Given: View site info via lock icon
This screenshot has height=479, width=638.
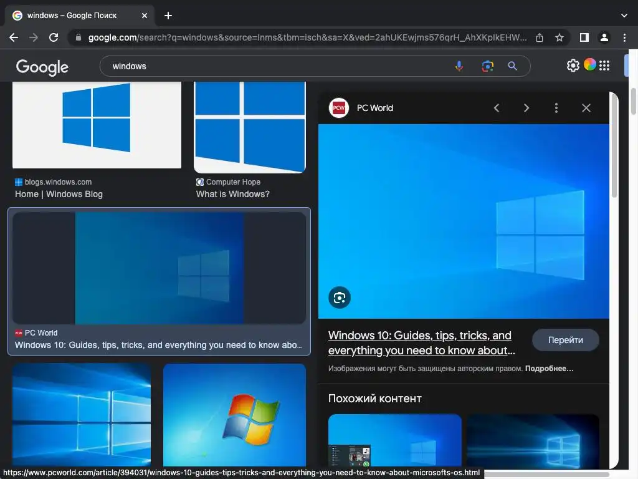Looking at the screenshot, I should point(78,37).
